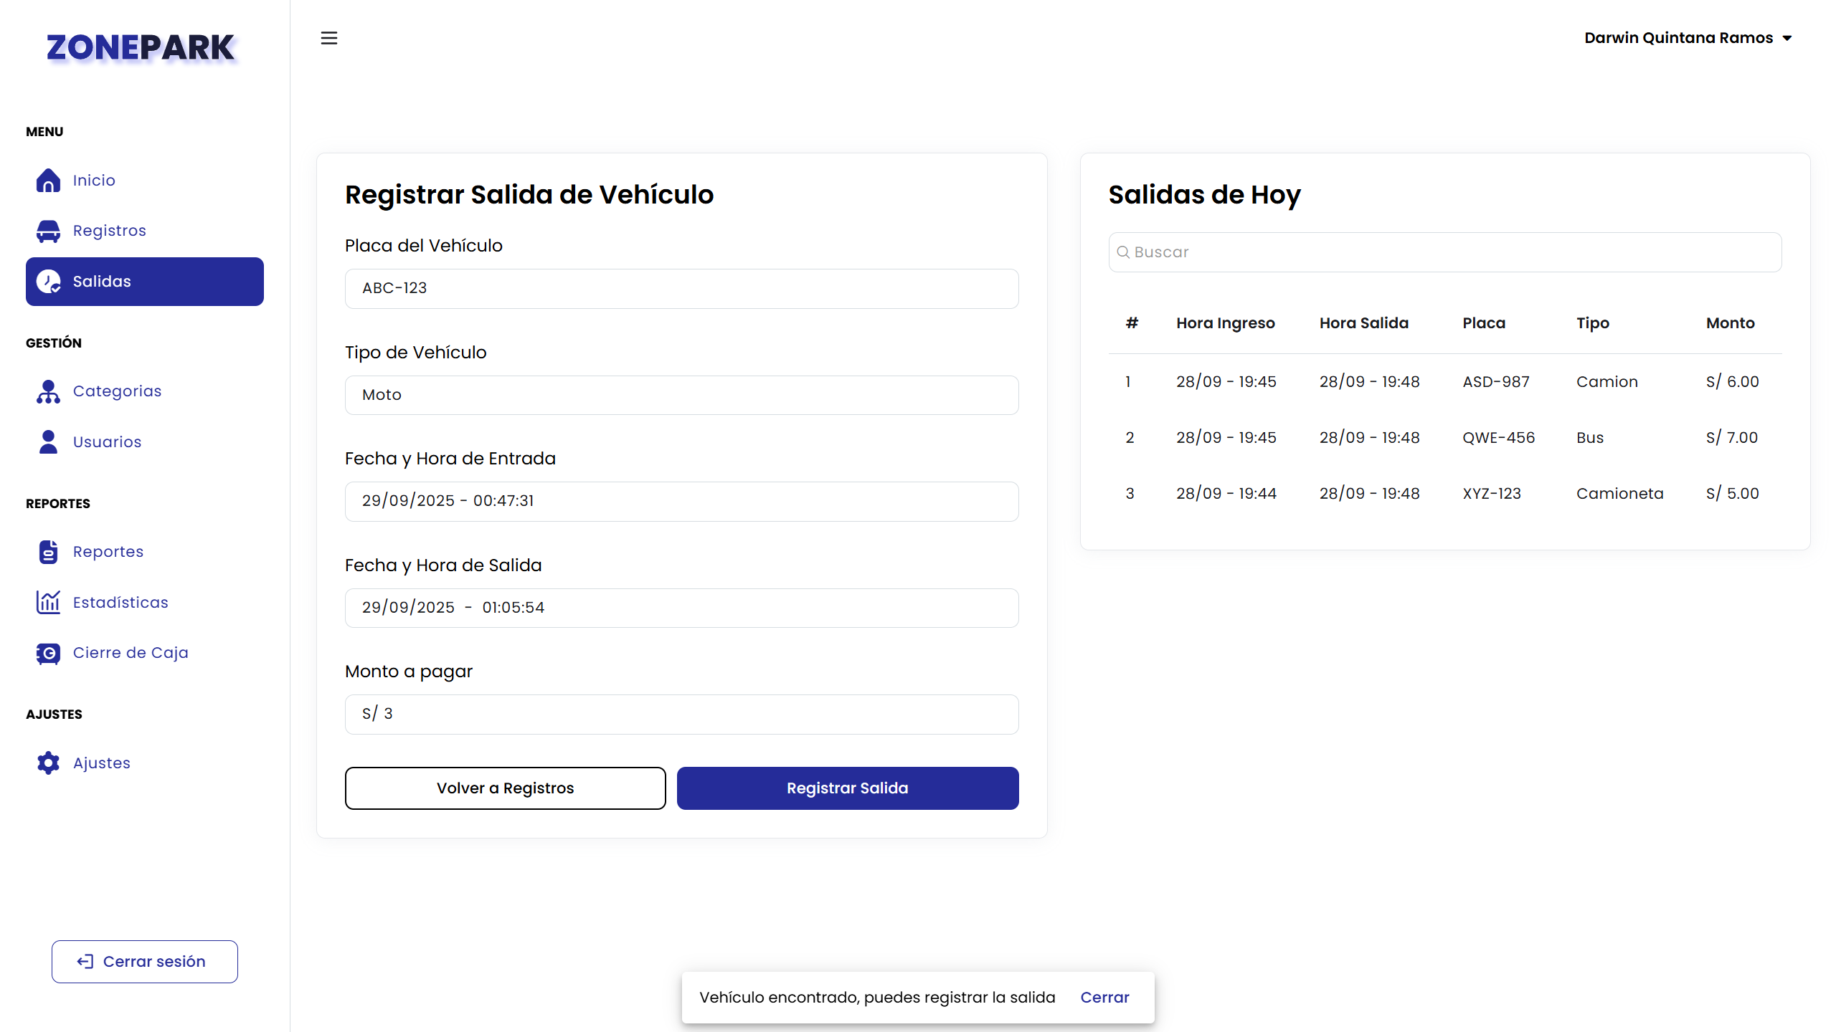1836x1032 pixels.
Task: Click the car icon next to Registros
Action: [48, 231]
